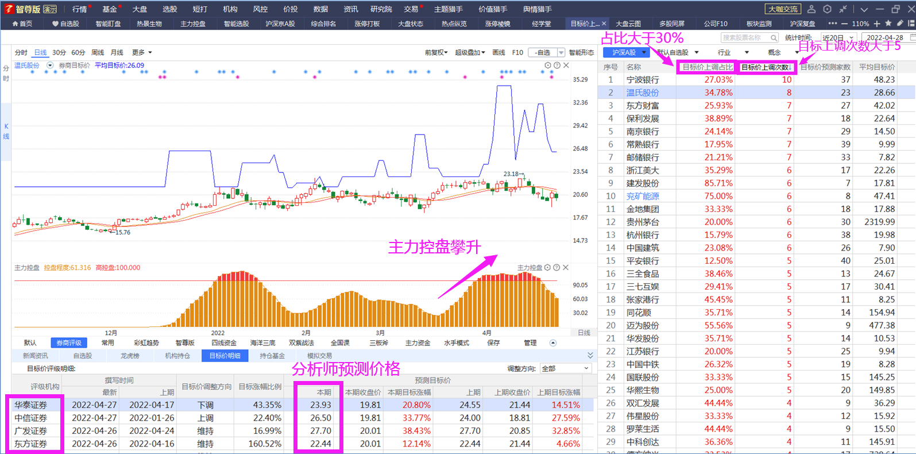
Task: Select the 兖矿能源 stock row
Action: pyautogui.click(x=756, y=196)
